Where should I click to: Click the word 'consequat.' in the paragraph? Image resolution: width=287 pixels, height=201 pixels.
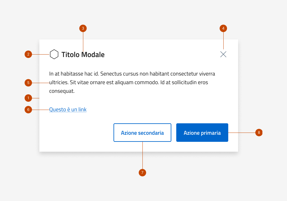[62, 91]
